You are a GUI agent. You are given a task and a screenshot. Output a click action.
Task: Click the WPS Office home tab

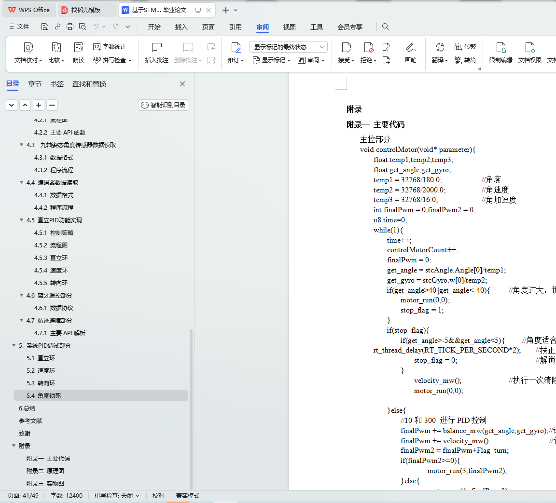(29, 10)
